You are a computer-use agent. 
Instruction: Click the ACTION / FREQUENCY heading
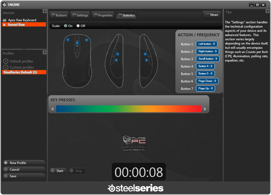[x=198, y=35]
